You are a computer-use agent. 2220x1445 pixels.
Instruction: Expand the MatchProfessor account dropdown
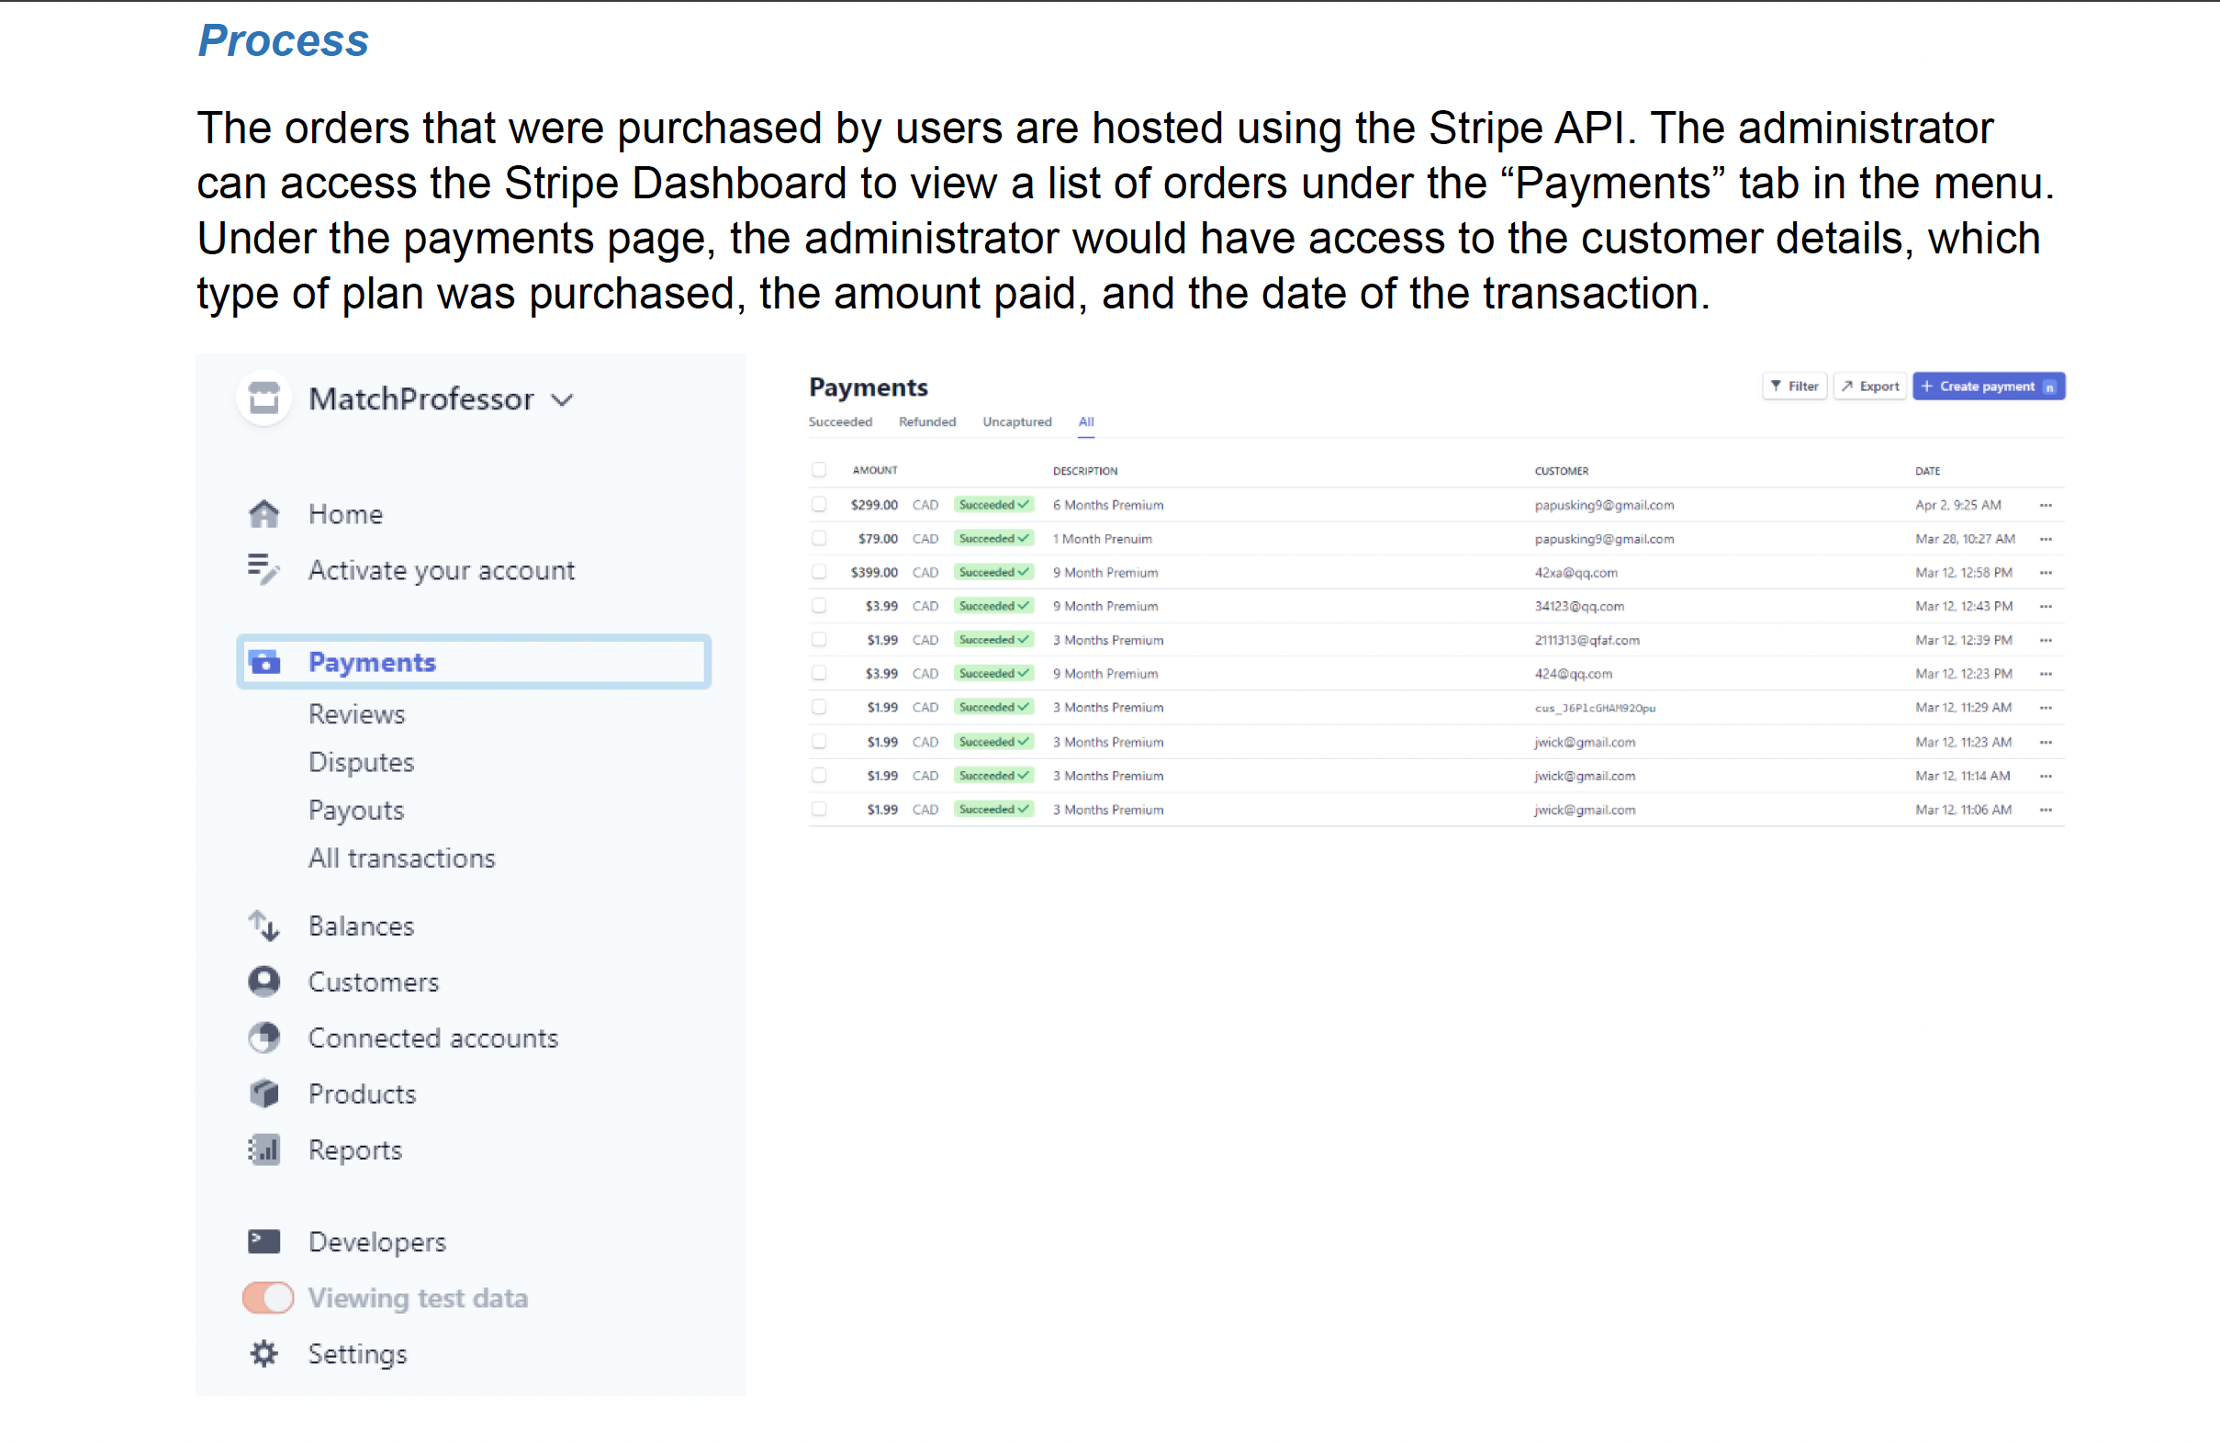[x=562, y=400]
